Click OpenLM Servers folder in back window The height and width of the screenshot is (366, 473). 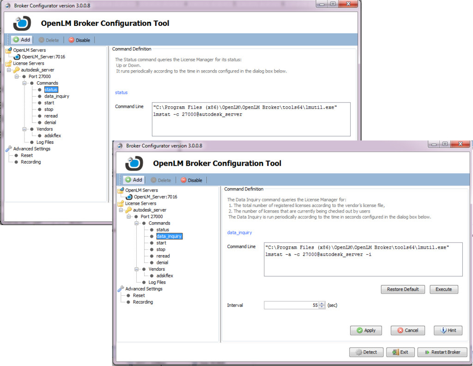tap(29, 50)
